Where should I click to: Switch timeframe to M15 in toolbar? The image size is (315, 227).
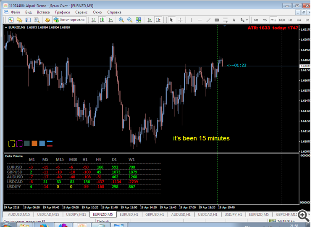[273, 20]
